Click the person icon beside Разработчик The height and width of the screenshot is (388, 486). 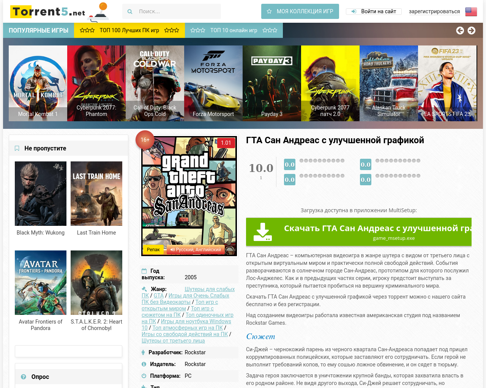click(143, 352)
